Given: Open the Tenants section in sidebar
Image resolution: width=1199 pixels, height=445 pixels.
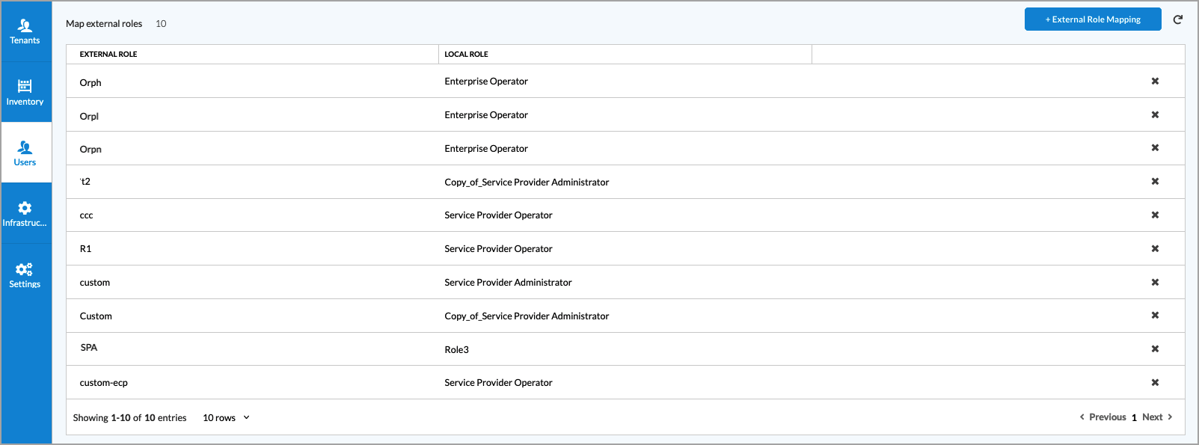Looking at the screenshot, I should 25,31.
